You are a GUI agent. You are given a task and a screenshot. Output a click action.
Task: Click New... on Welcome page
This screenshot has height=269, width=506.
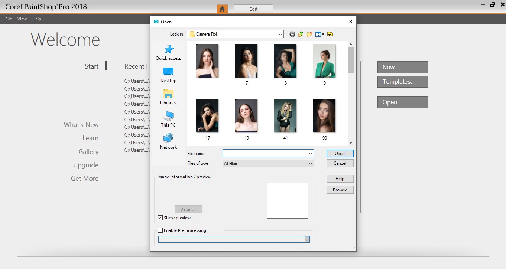403,67
